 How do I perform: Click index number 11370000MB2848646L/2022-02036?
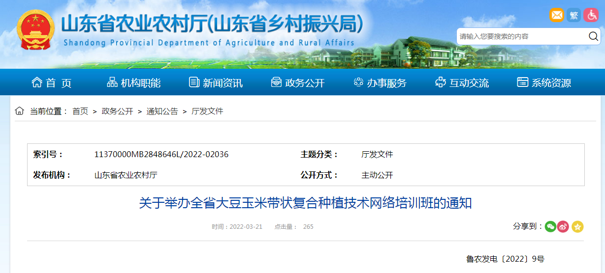tap(161, 154)
